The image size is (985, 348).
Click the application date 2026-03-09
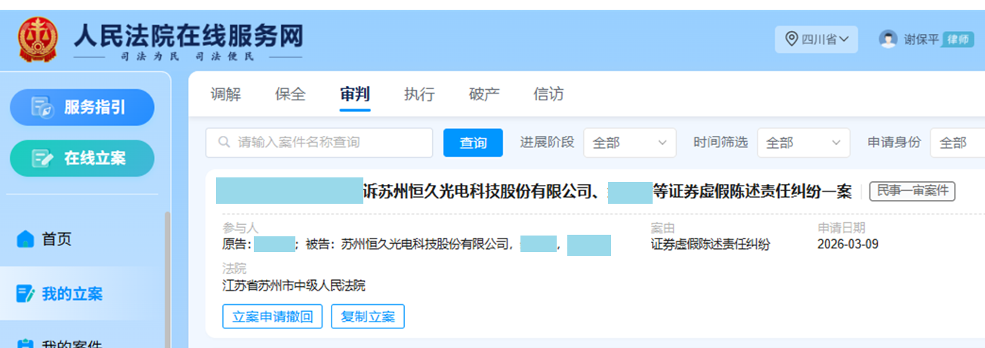(848, 245)
